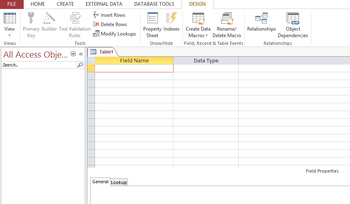Click the first row's Data Type cell
This screenshot has height=204, width=350.
[206, 68]
